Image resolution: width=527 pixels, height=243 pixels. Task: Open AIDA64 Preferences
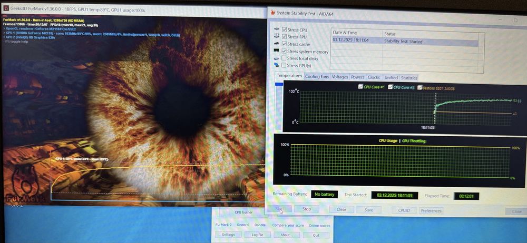tap(431, 211)
